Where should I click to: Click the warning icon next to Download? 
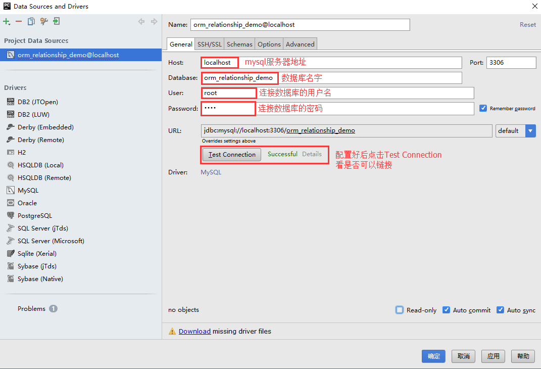click(172, 332)
